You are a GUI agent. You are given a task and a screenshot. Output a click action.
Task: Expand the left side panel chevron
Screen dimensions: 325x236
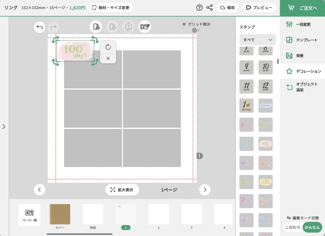pos(4,126)
